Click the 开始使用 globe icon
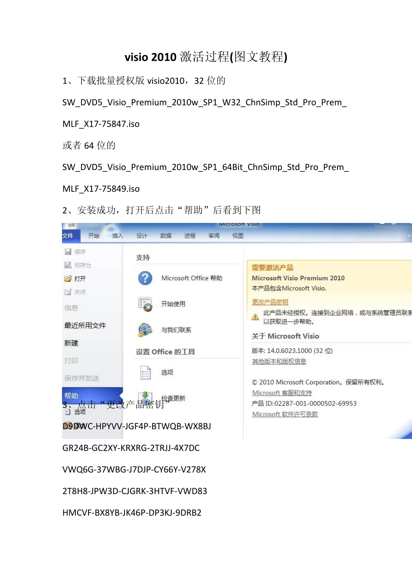Screen dimensions: 412x583 pos(145,304)
